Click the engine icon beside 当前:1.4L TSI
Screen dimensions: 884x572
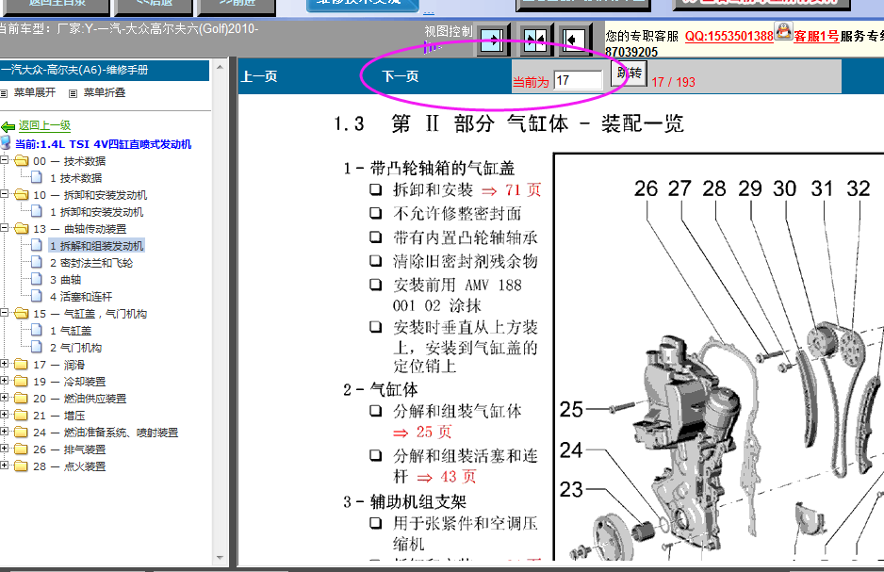tap(7, 142)
